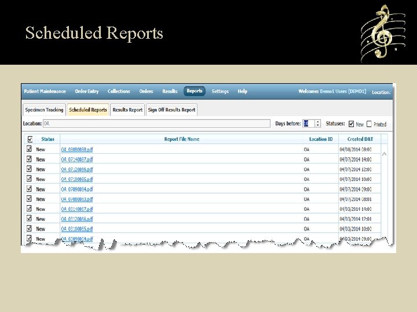Click the New status text dated 04/07/2014 10:00
This screenshot has width=417, height=312.
click(41, 179)
